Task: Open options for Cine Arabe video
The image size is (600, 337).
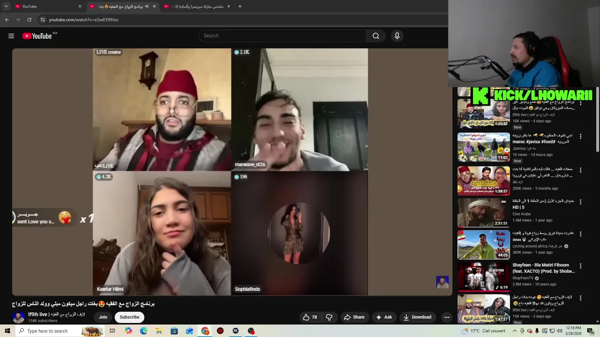Action: pyautogui.click(x=580, y=202)
